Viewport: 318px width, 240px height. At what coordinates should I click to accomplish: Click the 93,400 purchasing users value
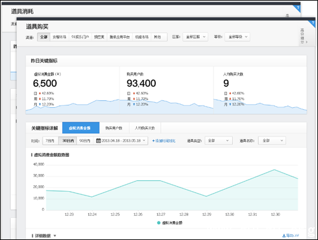(x=141, y=83)
